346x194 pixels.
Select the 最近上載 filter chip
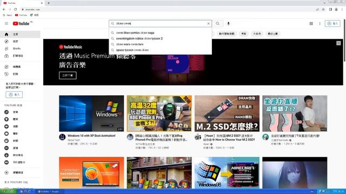click(273, 33)
